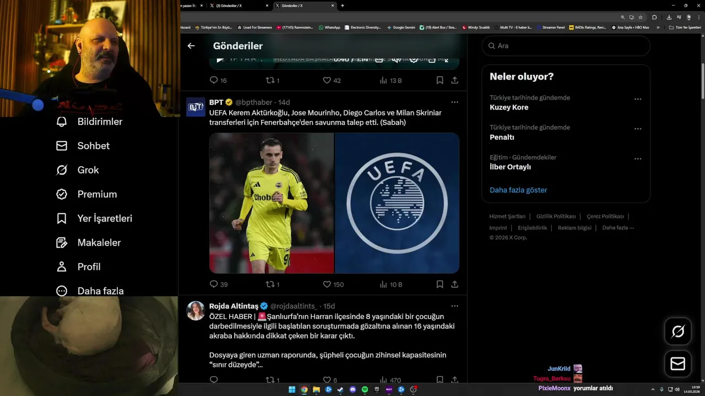Image resolution: width=705 pixels, height=396 pixels.
Task: Share the top video post
Action: pos(454,80)
